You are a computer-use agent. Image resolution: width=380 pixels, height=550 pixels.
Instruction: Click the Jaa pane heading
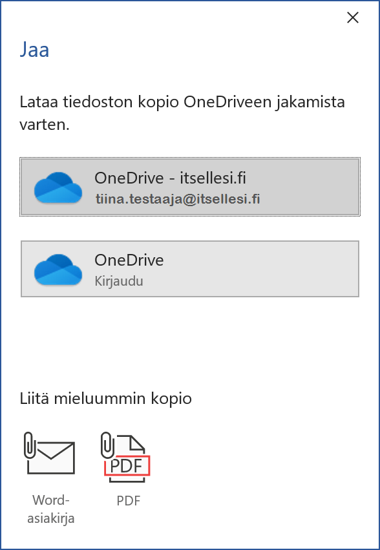pos(34,50)
